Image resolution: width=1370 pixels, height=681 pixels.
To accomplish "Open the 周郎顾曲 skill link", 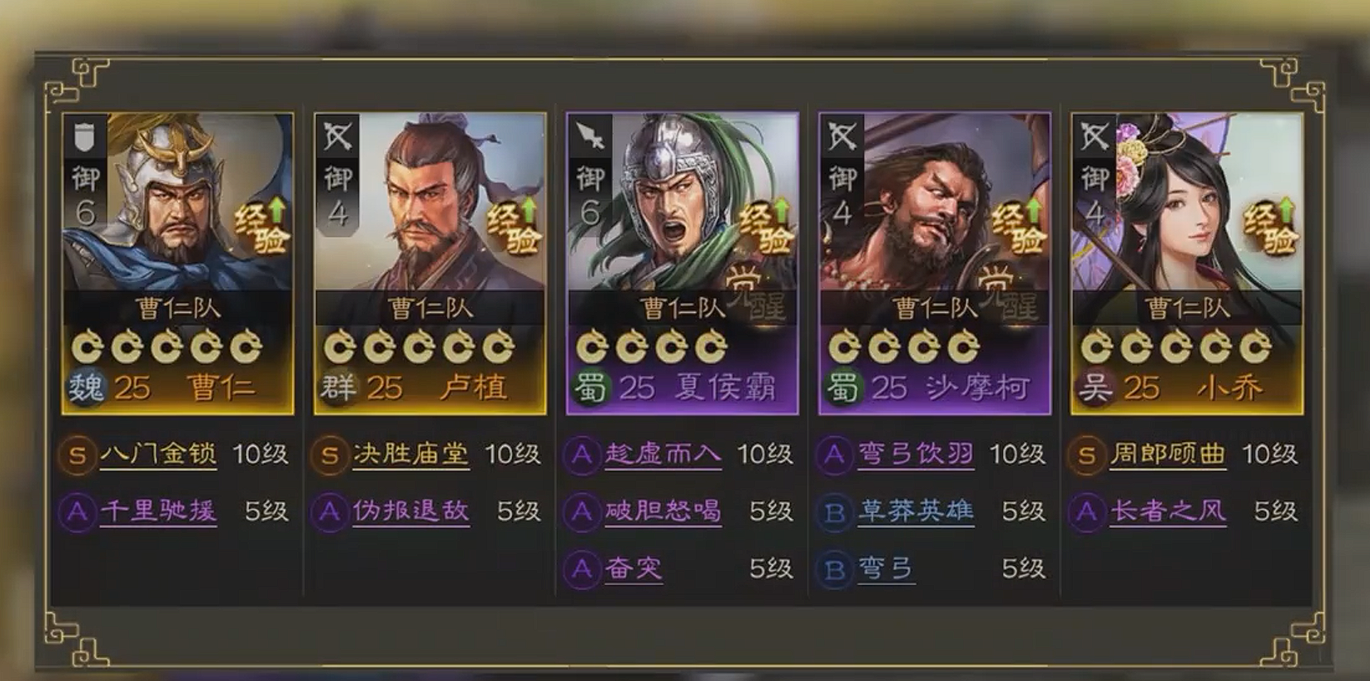I will [x=1168, y=454].
